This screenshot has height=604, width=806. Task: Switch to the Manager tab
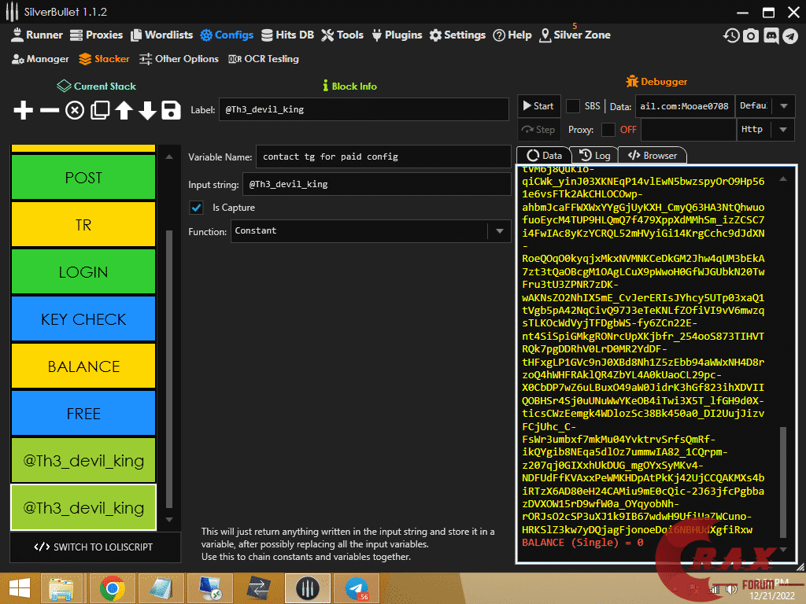[x=41, y=59]
